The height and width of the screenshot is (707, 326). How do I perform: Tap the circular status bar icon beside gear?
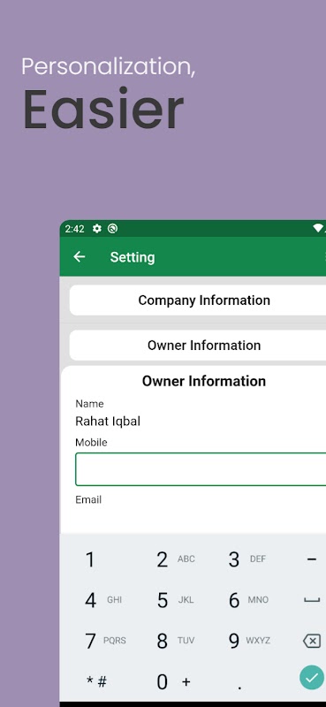(x=113, y=229)
